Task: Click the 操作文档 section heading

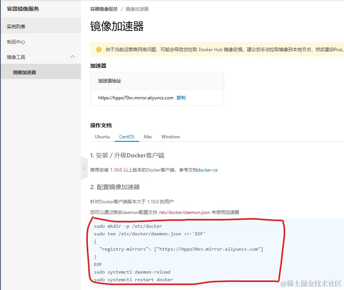Action: 101,125
